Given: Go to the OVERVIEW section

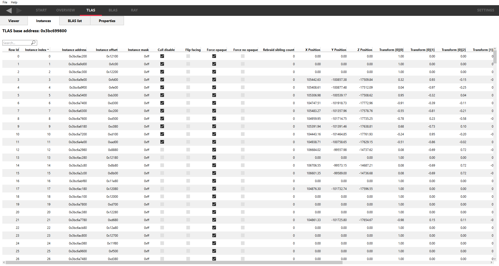Looking at the screenshot, I should (x=65, y=10).
